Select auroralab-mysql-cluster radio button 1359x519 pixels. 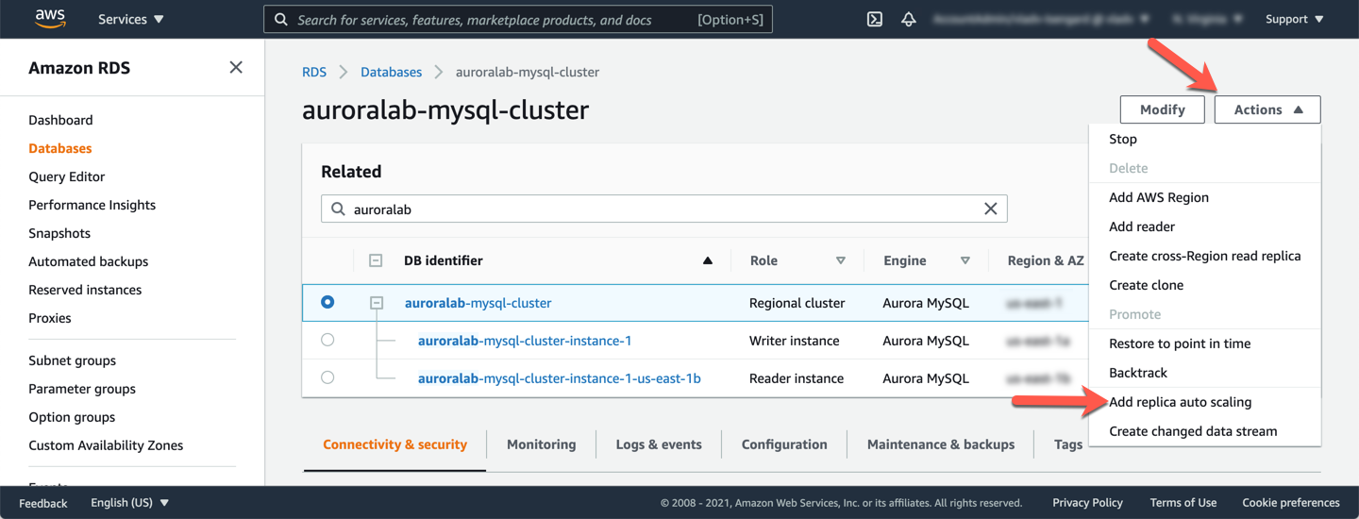pyautogui.click(x=327, y=302)
